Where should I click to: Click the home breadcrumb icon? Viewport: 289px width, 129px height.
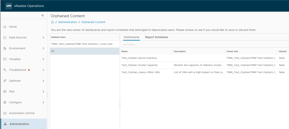point(52,22)
